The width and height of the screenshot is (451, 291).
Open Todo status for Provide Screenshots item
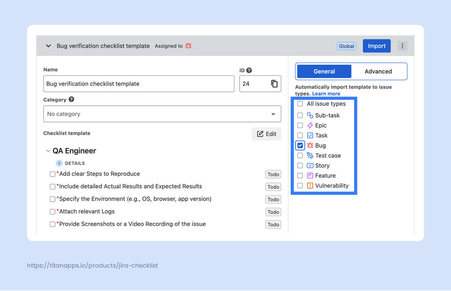pyautogui.click(x=273, y=225)
